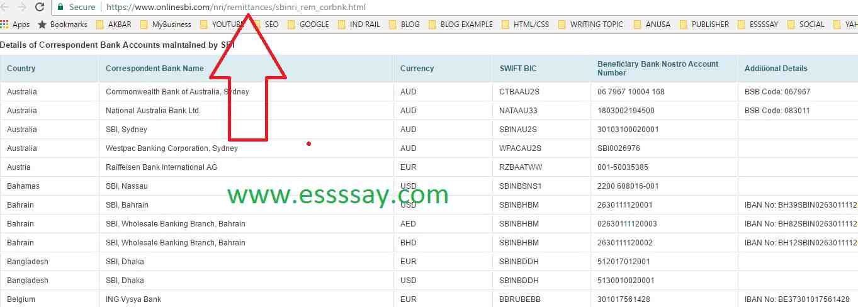Image resolution: width=858 pixels, height=307 pixels.
Task: Open the Bookmarks star entry
Action: (x=62, y=25)
